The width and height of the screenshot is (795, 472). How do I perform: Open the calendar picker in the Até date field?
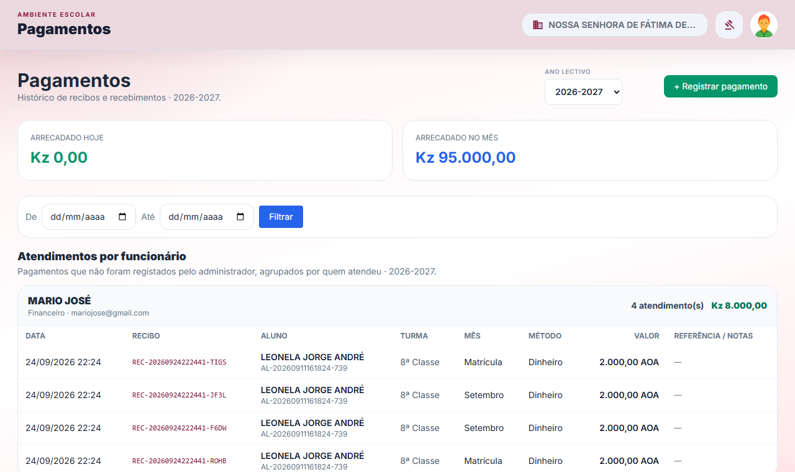240,217
